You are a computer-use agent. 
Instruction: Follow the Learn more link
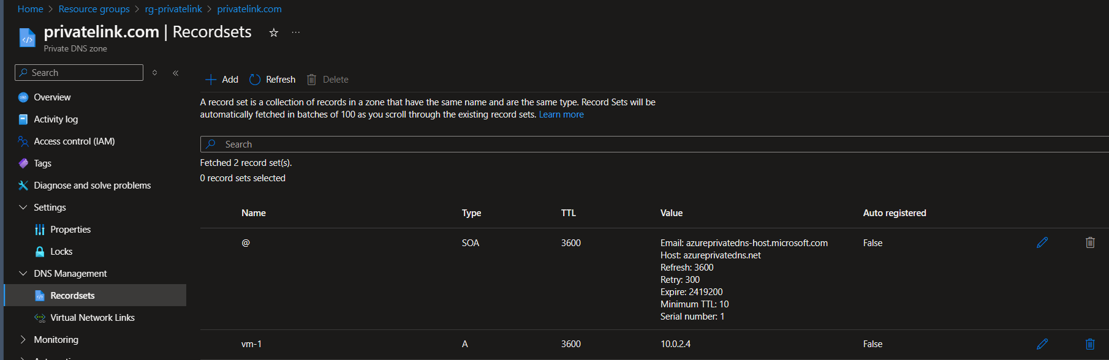point(561,114)
